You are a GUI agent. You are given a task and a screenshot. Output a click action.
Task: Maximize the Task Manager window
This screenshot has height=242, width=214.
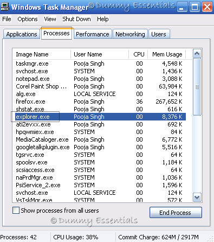(x=194, y=7)
